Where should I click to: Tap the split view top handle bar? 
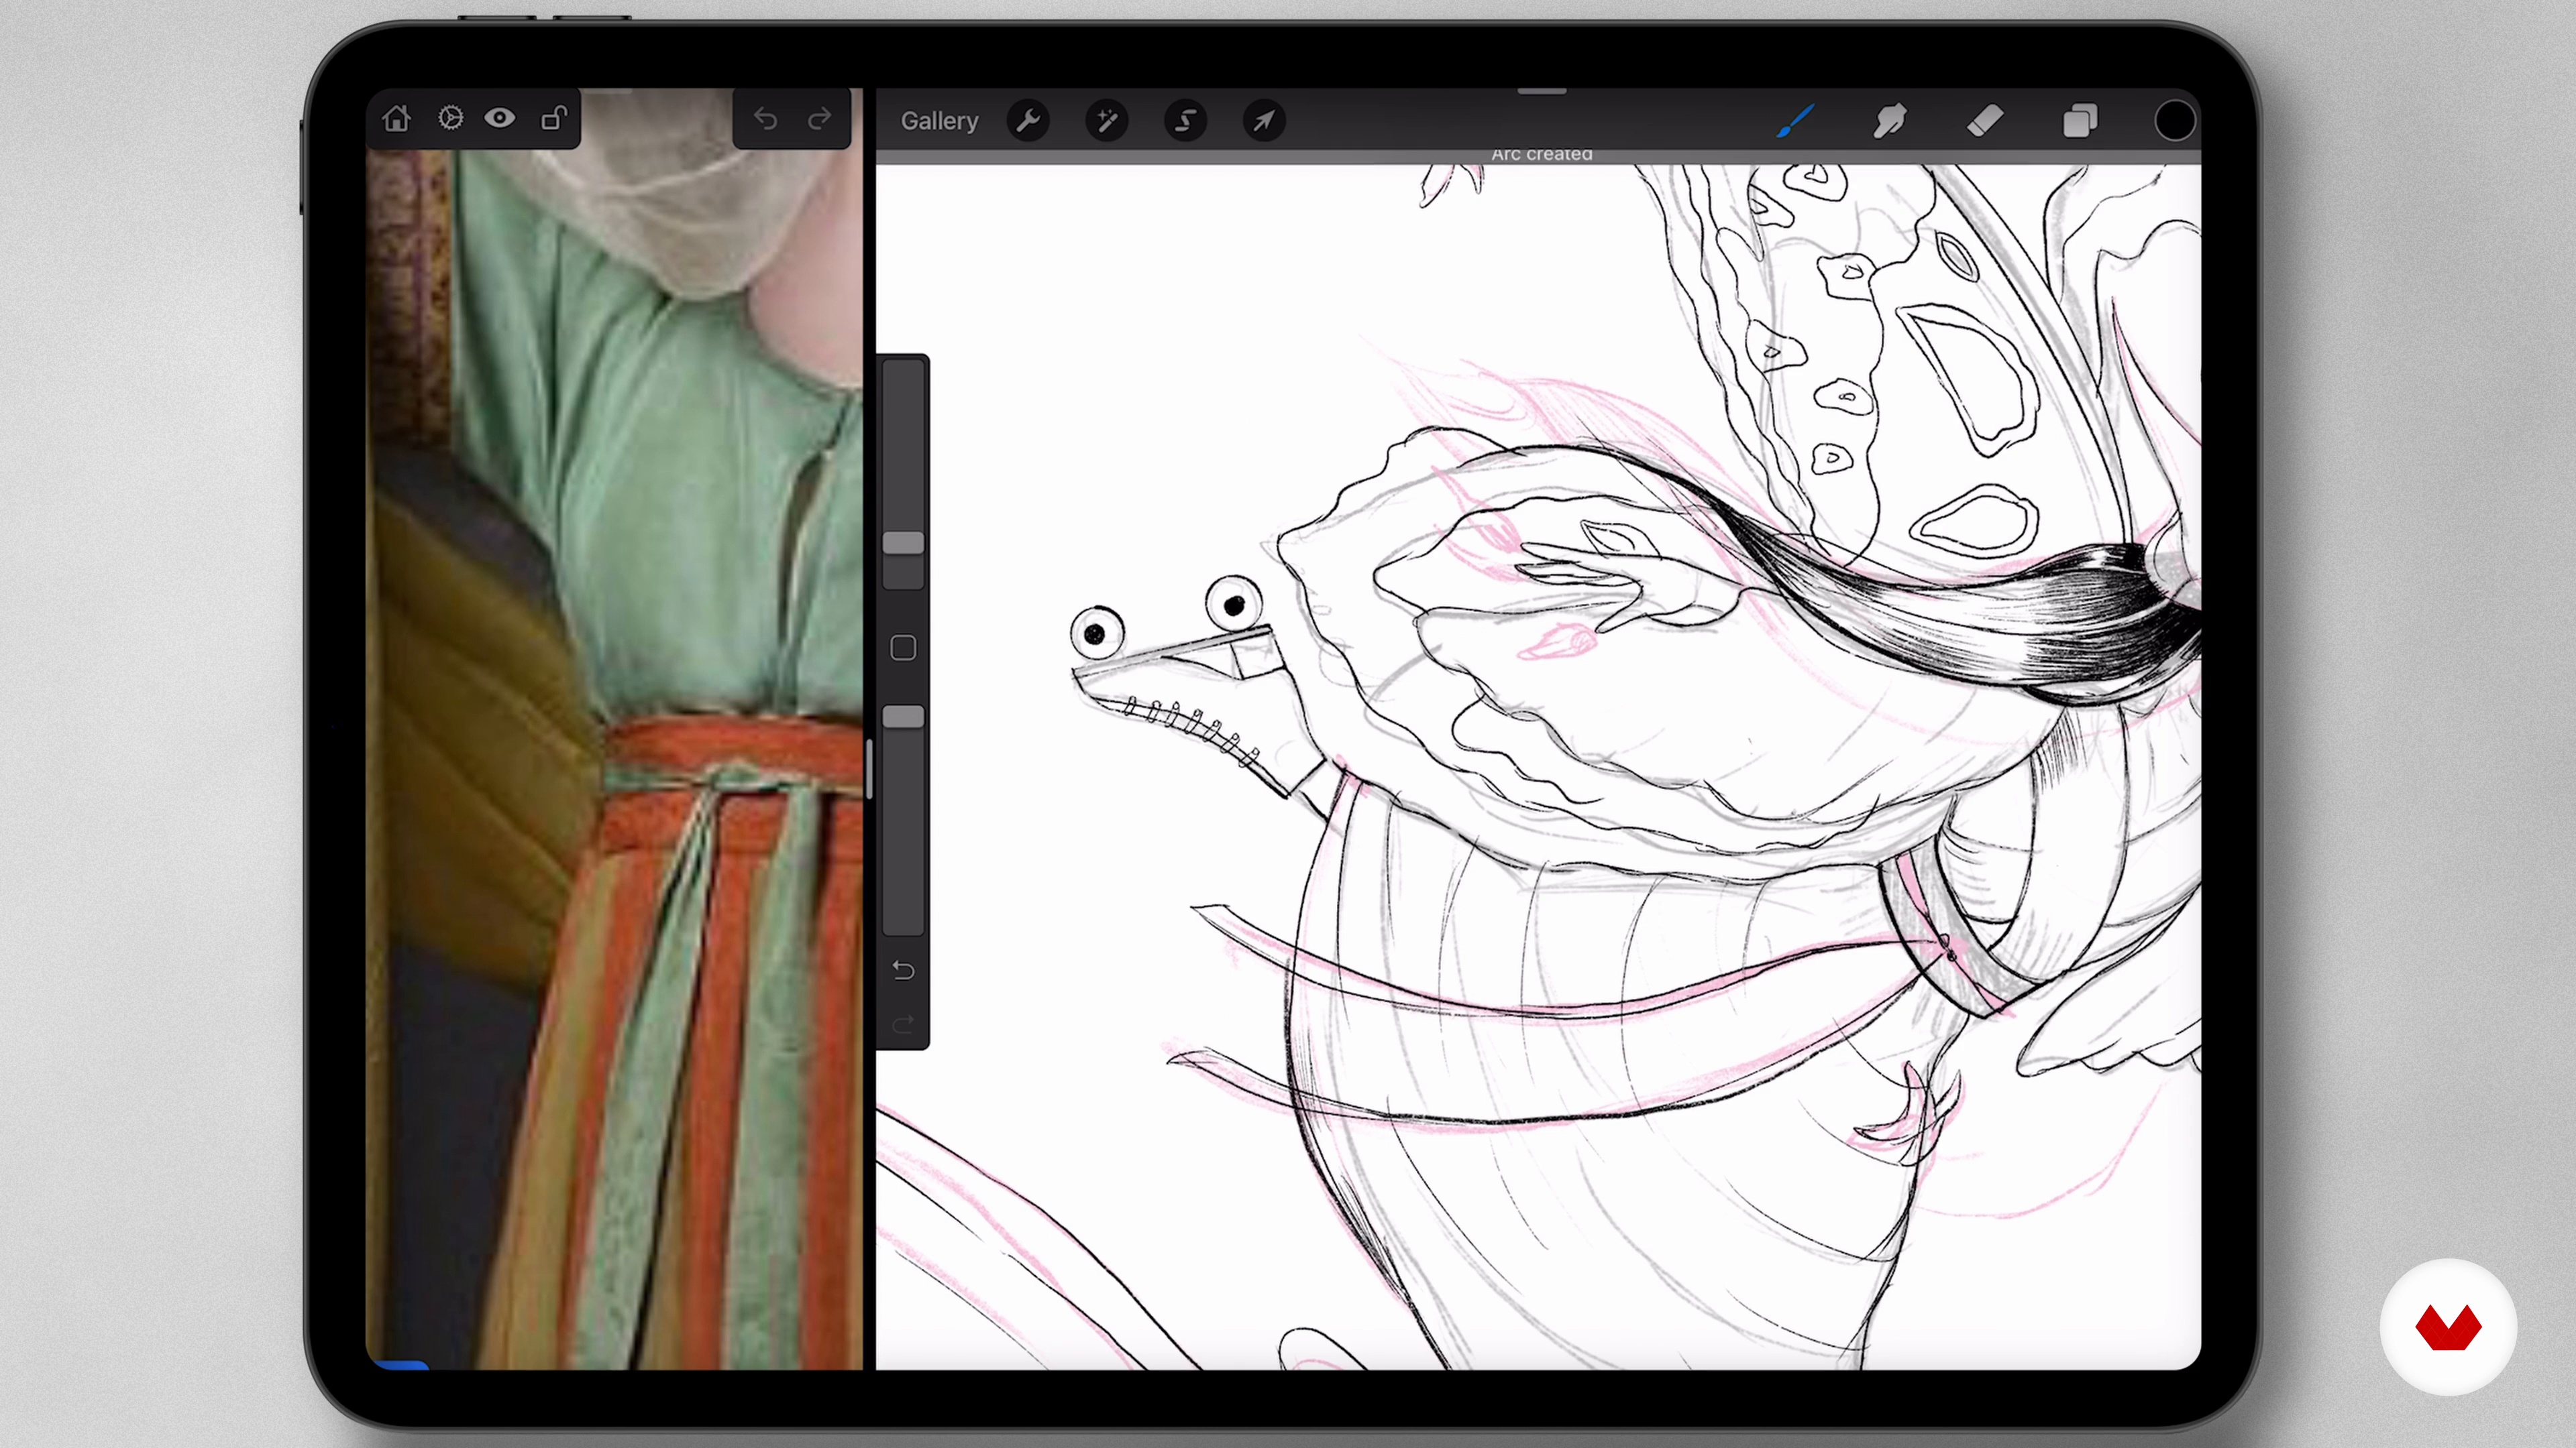click(1541, 91)
